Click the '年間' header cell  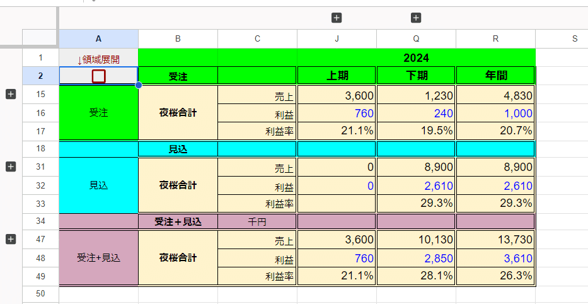(x=496, y=76)
